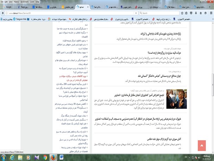
Task: Bookmark this page with the star icon
Action: coord(182,13)
